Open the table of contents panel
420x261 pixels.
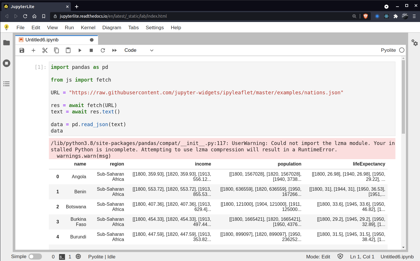click(6, 84)
